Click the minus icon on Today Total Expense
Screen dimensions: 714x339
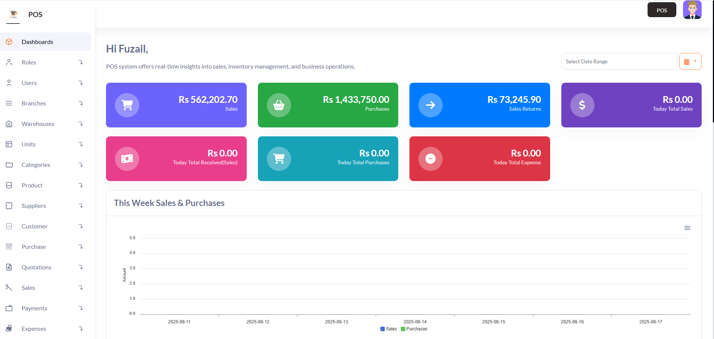pos(430,159)
